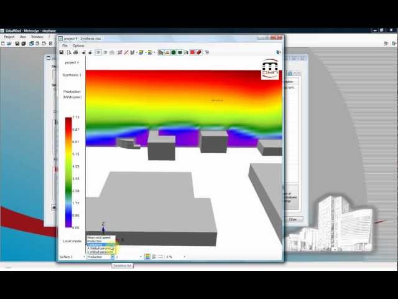Click the grid icon next to legend icon
Viewport: 398px width, 299px height.
154,257
